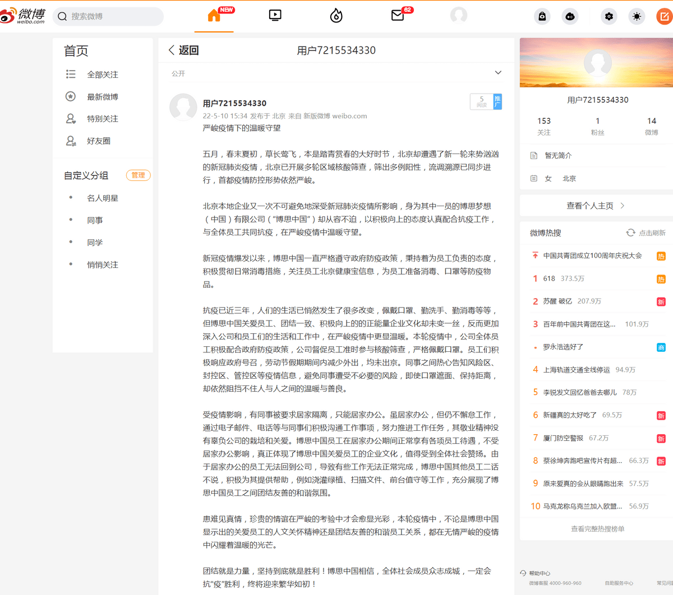This screenshot has height=595, width=673.
Task: Click the refresh hot search icon
Action: pyautogui.click(x=630, y=233)
